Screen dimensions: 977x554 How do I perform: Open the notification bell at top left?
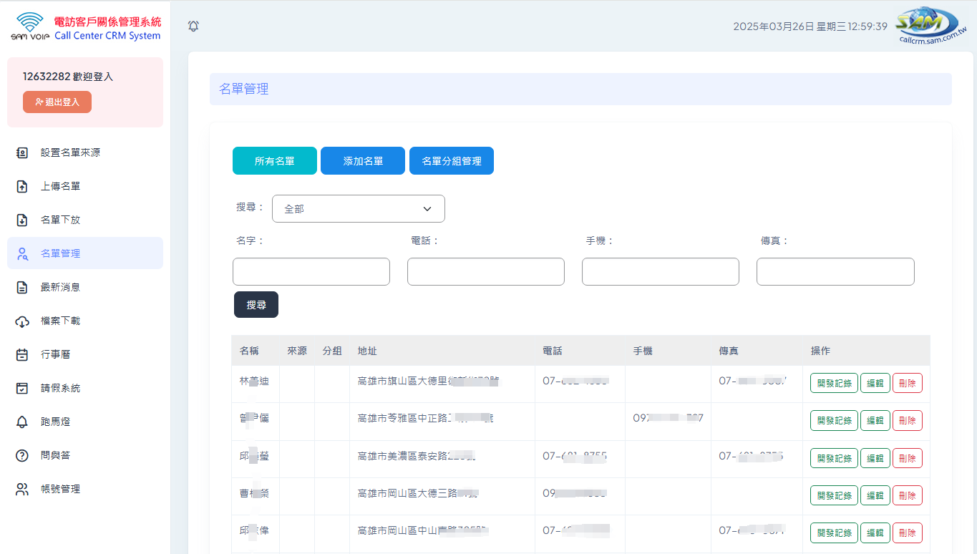pos(193,26)
